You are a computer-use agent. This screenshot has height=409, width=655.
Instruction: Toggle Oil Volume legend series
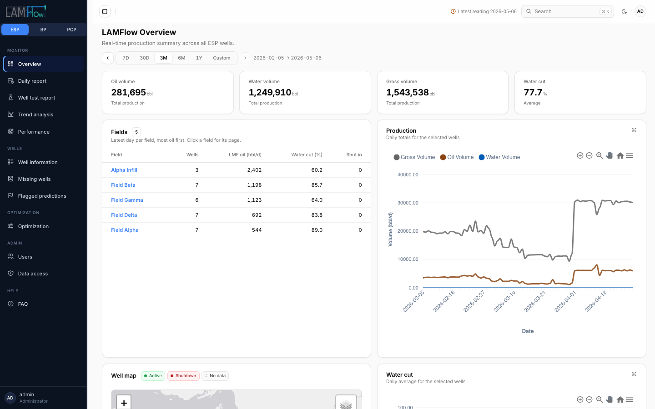pos(457,157)
